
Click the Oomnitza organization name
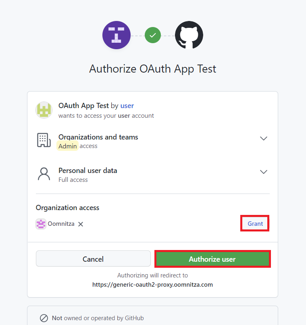tap(61, 224)
